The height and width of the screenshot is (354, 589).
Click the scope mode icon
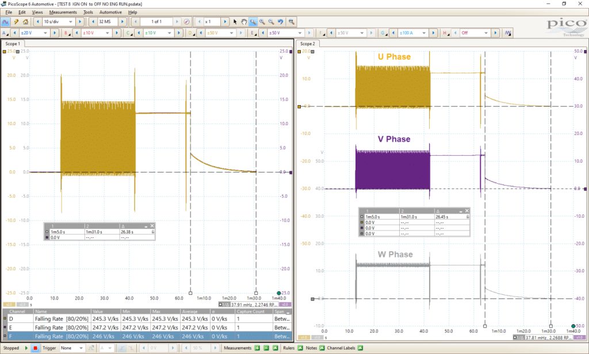click(6, 22)
